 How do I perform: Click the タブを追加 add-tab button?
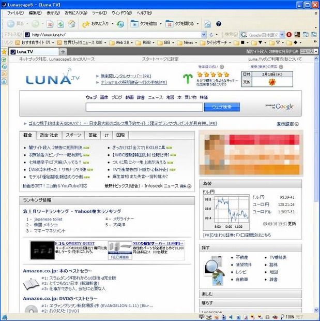pyautogui.click(x=144, y=24)
